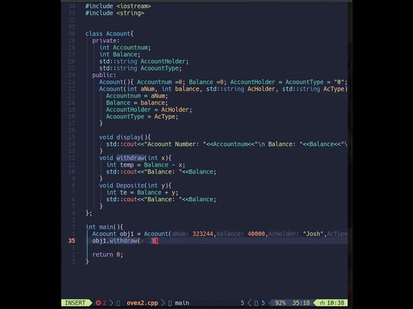Click the red error icon in statusline
The image size is (413, 309).
point(98,303)
